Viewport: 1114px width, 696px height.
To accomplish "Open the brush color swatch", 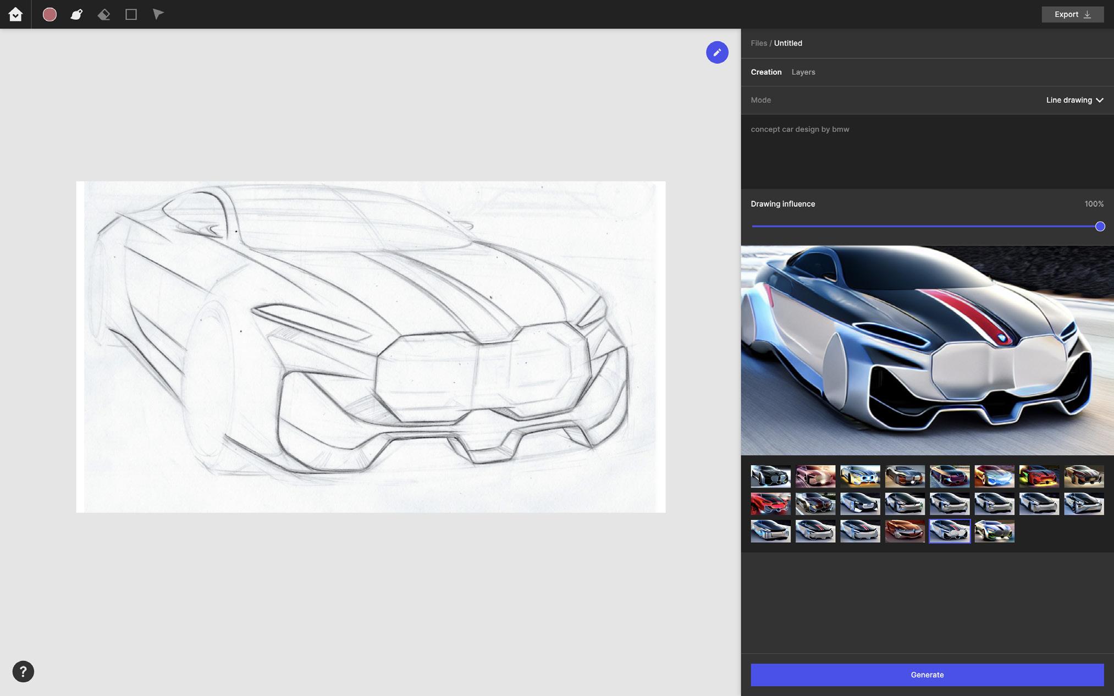I will coord(49,14).
